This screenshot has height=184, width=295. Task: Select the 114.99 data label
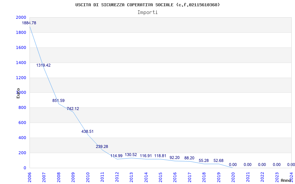coord(117,156)
